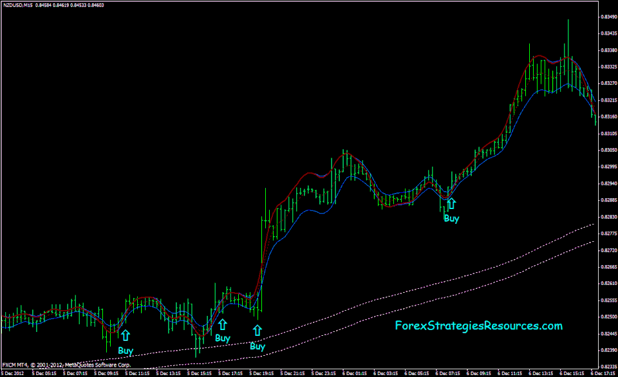The image size is (618, 377).
Task: Click the 5 Dec 2012 date label
Action: point(13,373)
